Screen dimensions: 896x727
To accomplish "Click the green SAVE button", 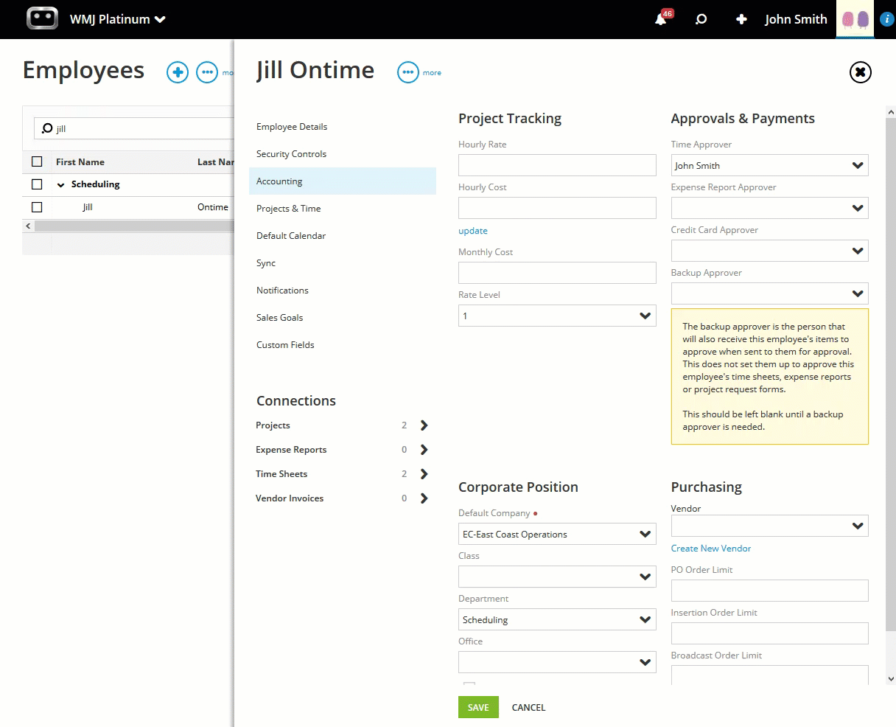I will click(x=478, y=707).
